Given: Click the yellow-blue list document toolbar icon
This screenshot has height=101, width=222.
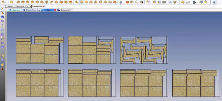Looking at the screenshot, I should (159, 2).
